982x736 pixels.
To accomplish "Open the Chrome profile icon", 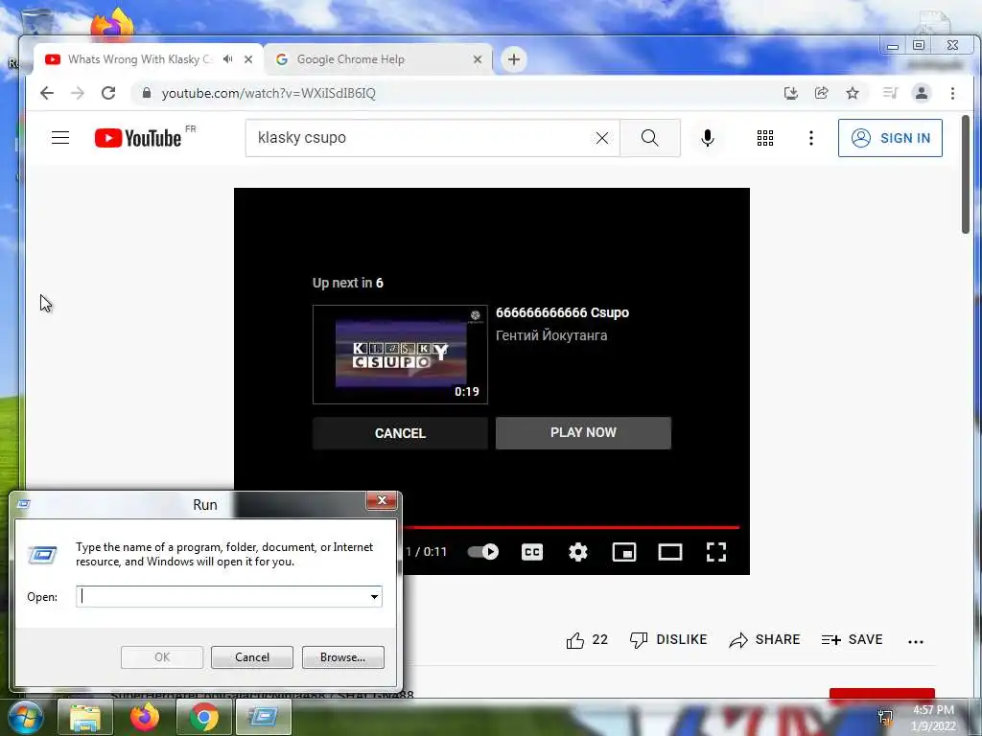I will coord(922,93).
